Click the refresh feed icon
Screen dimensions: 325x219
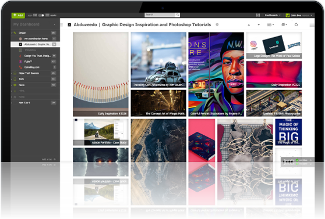click(296, 24)
